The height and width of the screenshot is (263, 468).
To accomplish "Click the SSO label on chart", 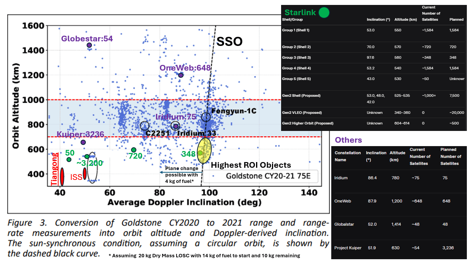I will click(x=229, y=41).
